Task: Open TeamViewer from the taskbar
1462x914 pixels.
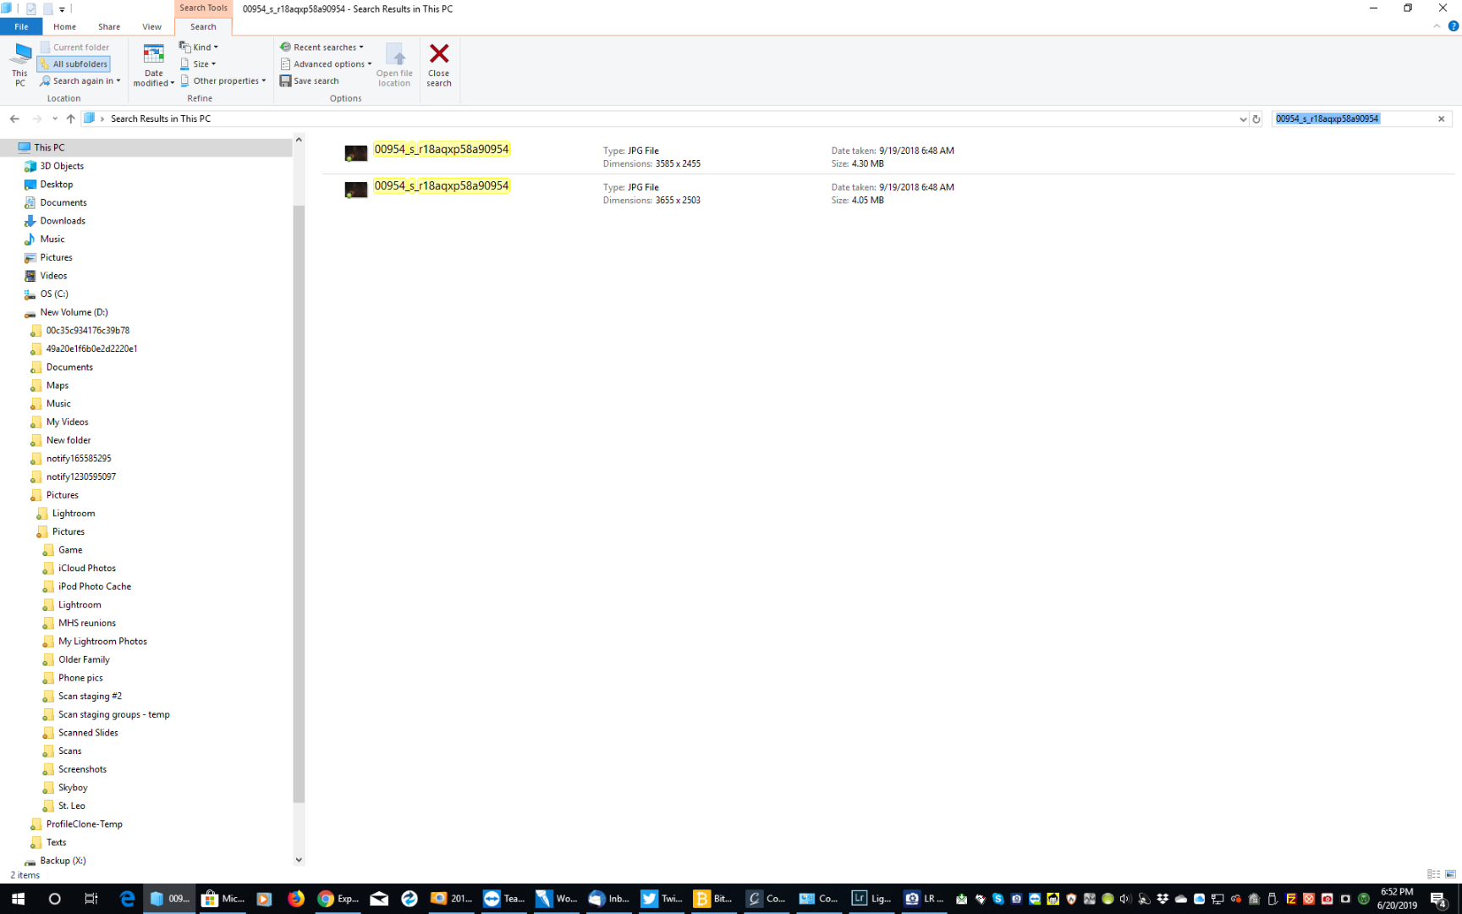Action: [504, 899]
